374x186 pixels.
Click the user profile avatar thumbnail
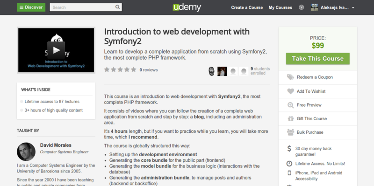314,7
